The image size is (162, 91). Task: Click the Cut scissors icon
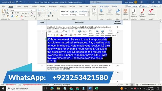[x=8, y=10]
